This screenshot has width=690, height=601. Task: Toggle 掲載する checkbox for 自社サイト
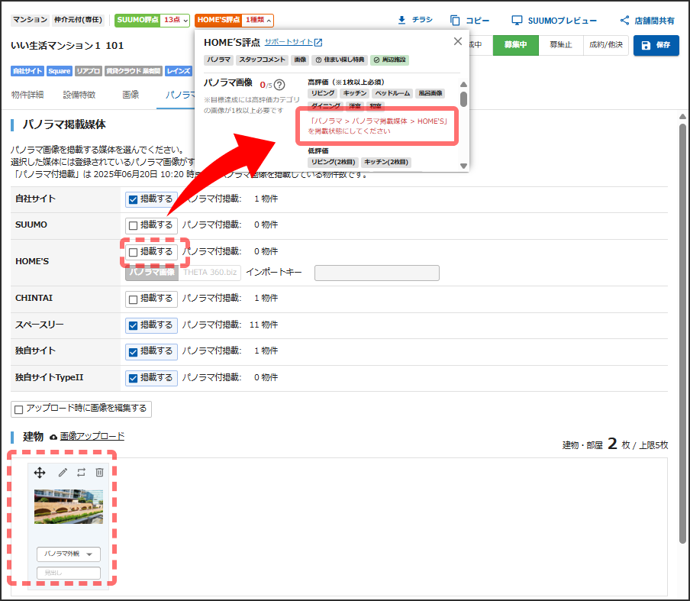pos(133,199)
